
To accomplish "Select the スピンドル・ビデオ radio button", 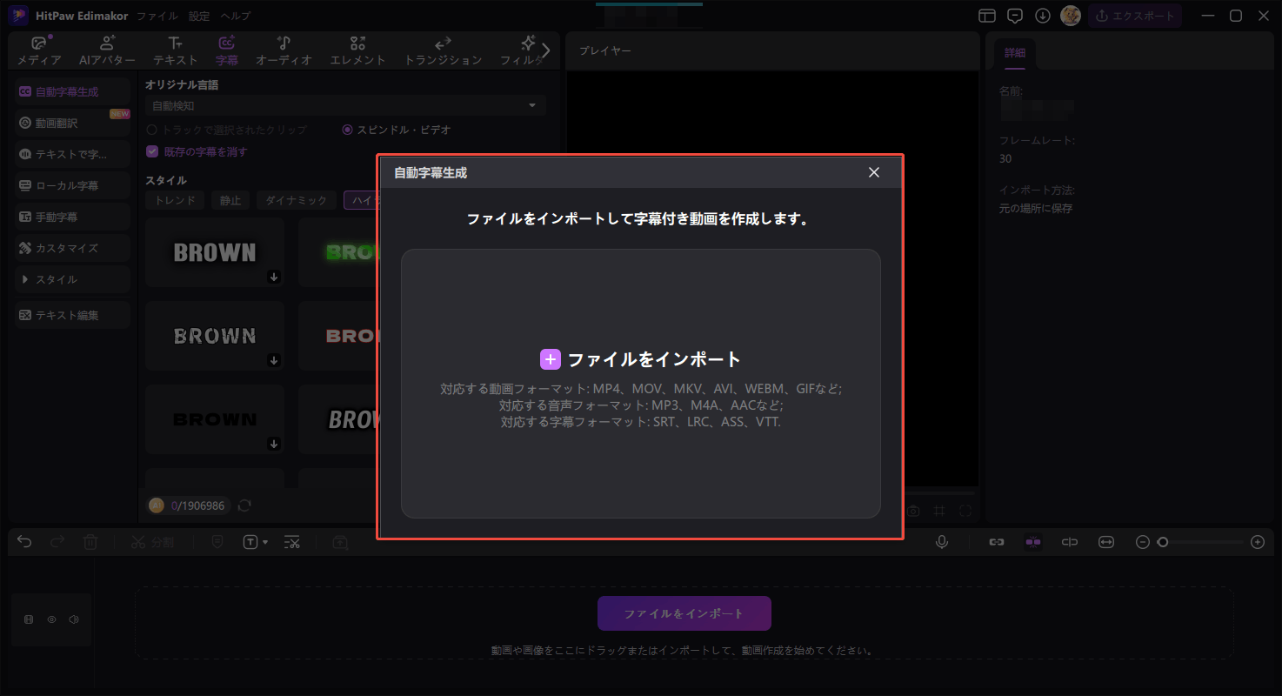I will tap(346, 129).
